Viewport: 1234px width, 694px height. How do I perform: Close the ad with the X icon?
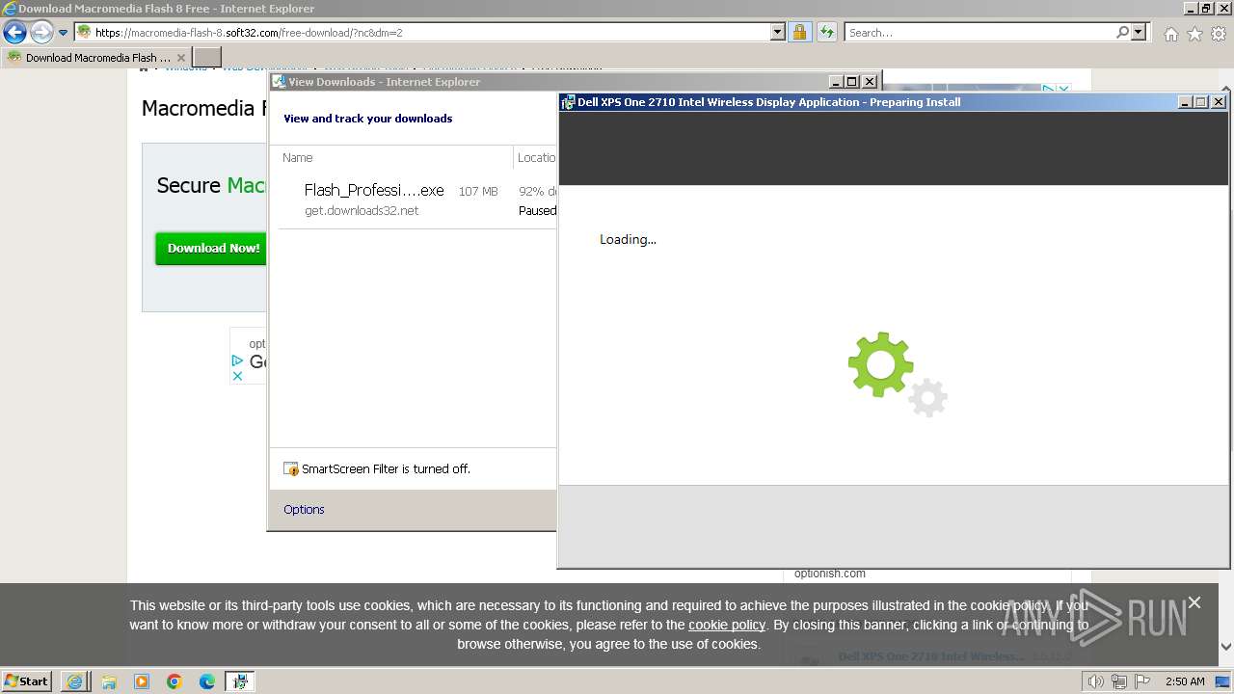click(x=237, y=376)
